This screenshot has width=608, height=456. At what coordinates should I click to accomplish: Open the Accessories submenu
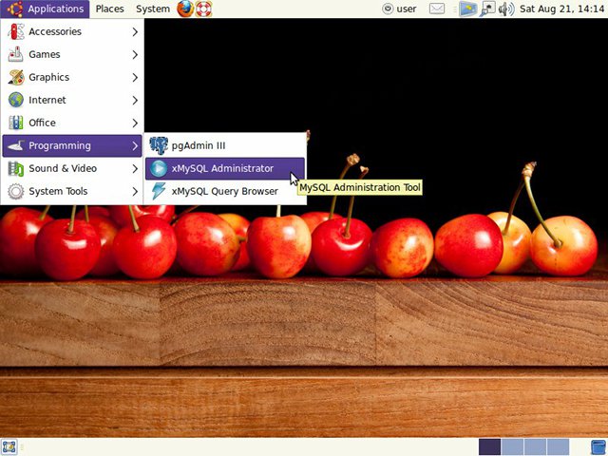click(x=72, y=31)
